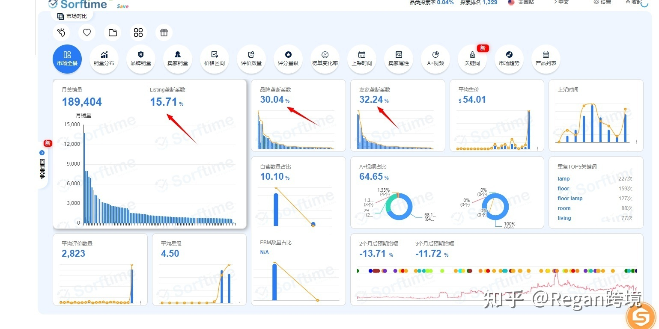Click the 市场对比 market compare button
659x329 pixels.
72,16
